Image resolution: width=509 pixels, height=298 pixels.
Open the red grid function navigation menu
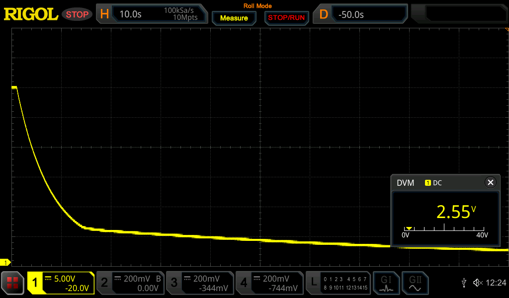(13, 283)
